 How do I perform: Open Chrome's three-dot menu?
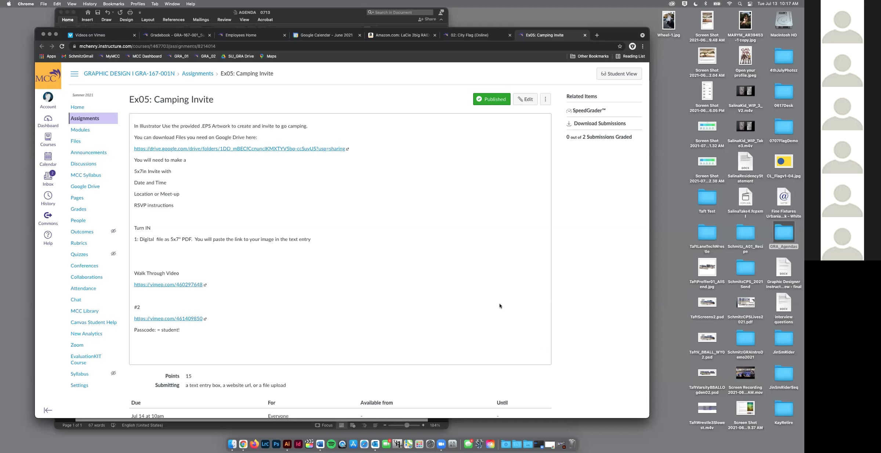coord(642,46)
